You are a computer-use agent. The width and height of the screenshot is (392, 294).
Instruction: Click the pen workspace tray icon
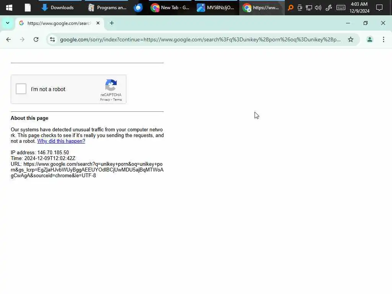click(x=329, y=8)
